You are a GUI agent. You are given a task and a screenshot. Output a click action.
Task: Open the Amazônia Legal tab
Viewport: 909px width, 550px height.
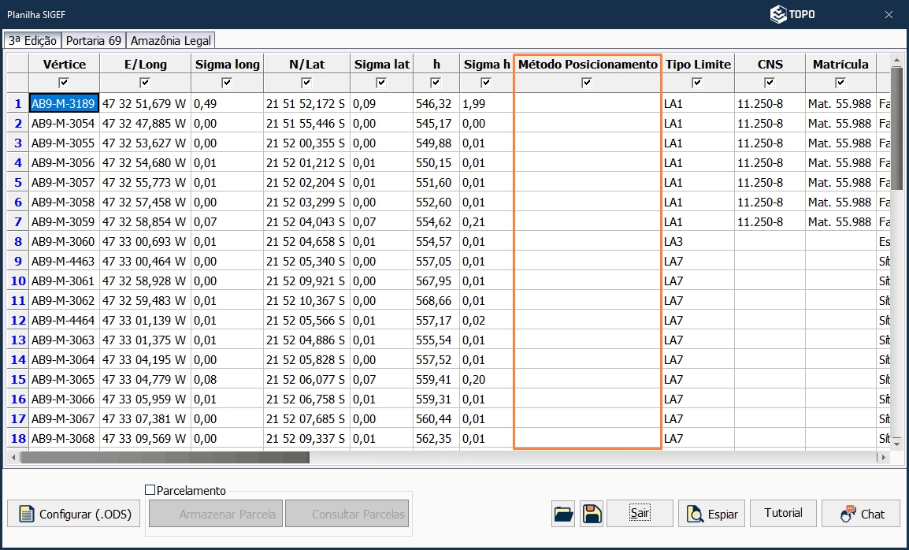tap(171, 39)
